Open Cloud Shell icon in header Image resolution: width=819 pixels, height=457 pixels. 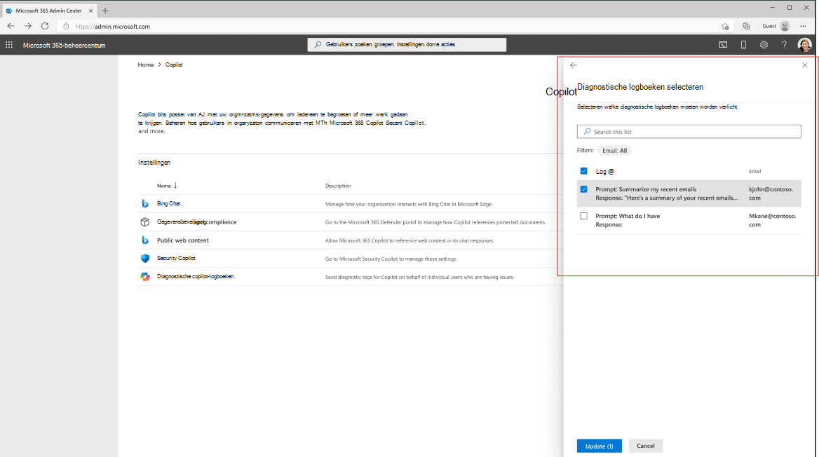coord(723,45)
